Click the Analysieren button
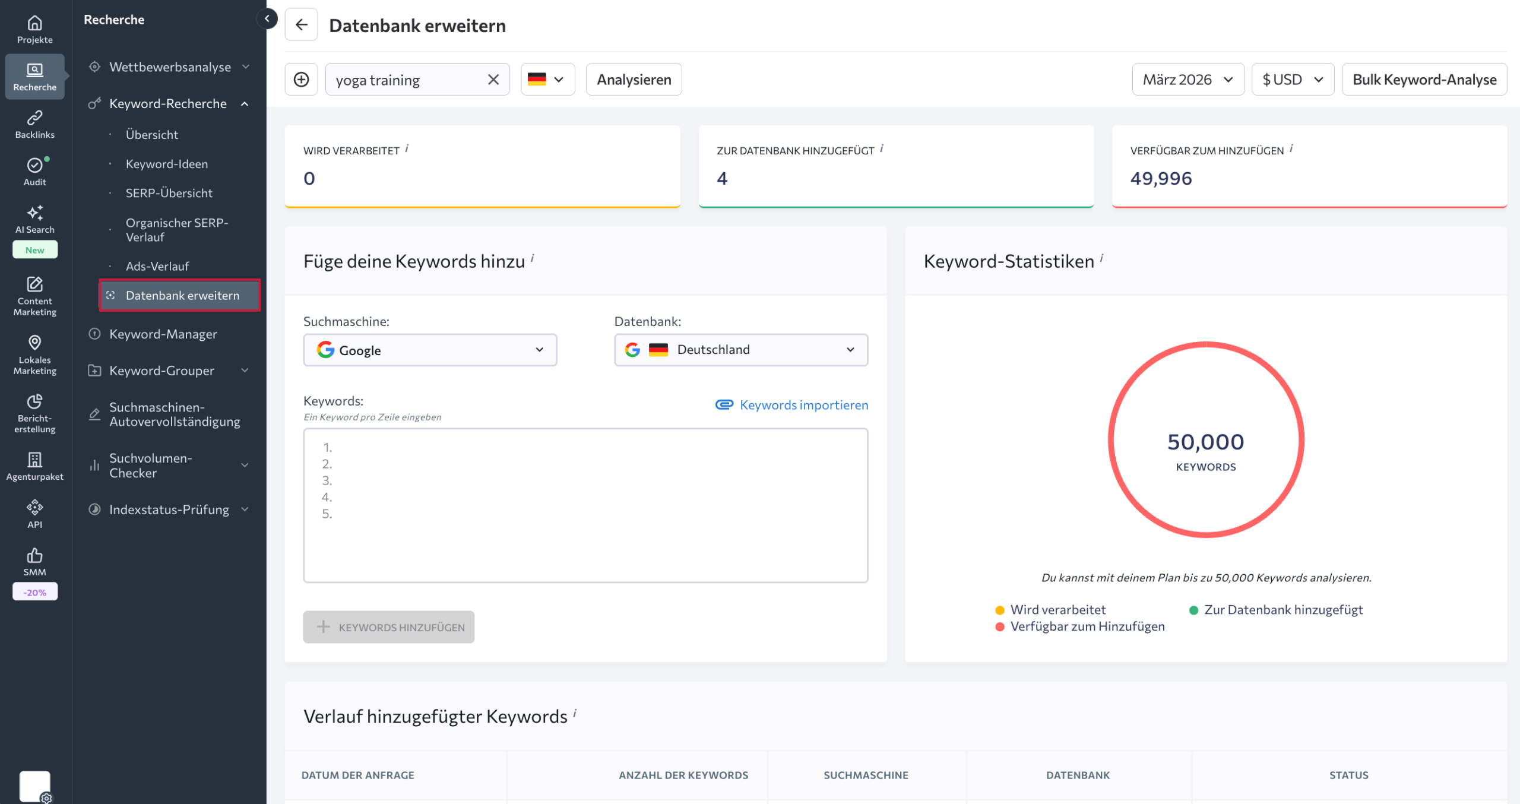Image resolution: width=1520 pixels, height=804 pixels. click(633, 79)
